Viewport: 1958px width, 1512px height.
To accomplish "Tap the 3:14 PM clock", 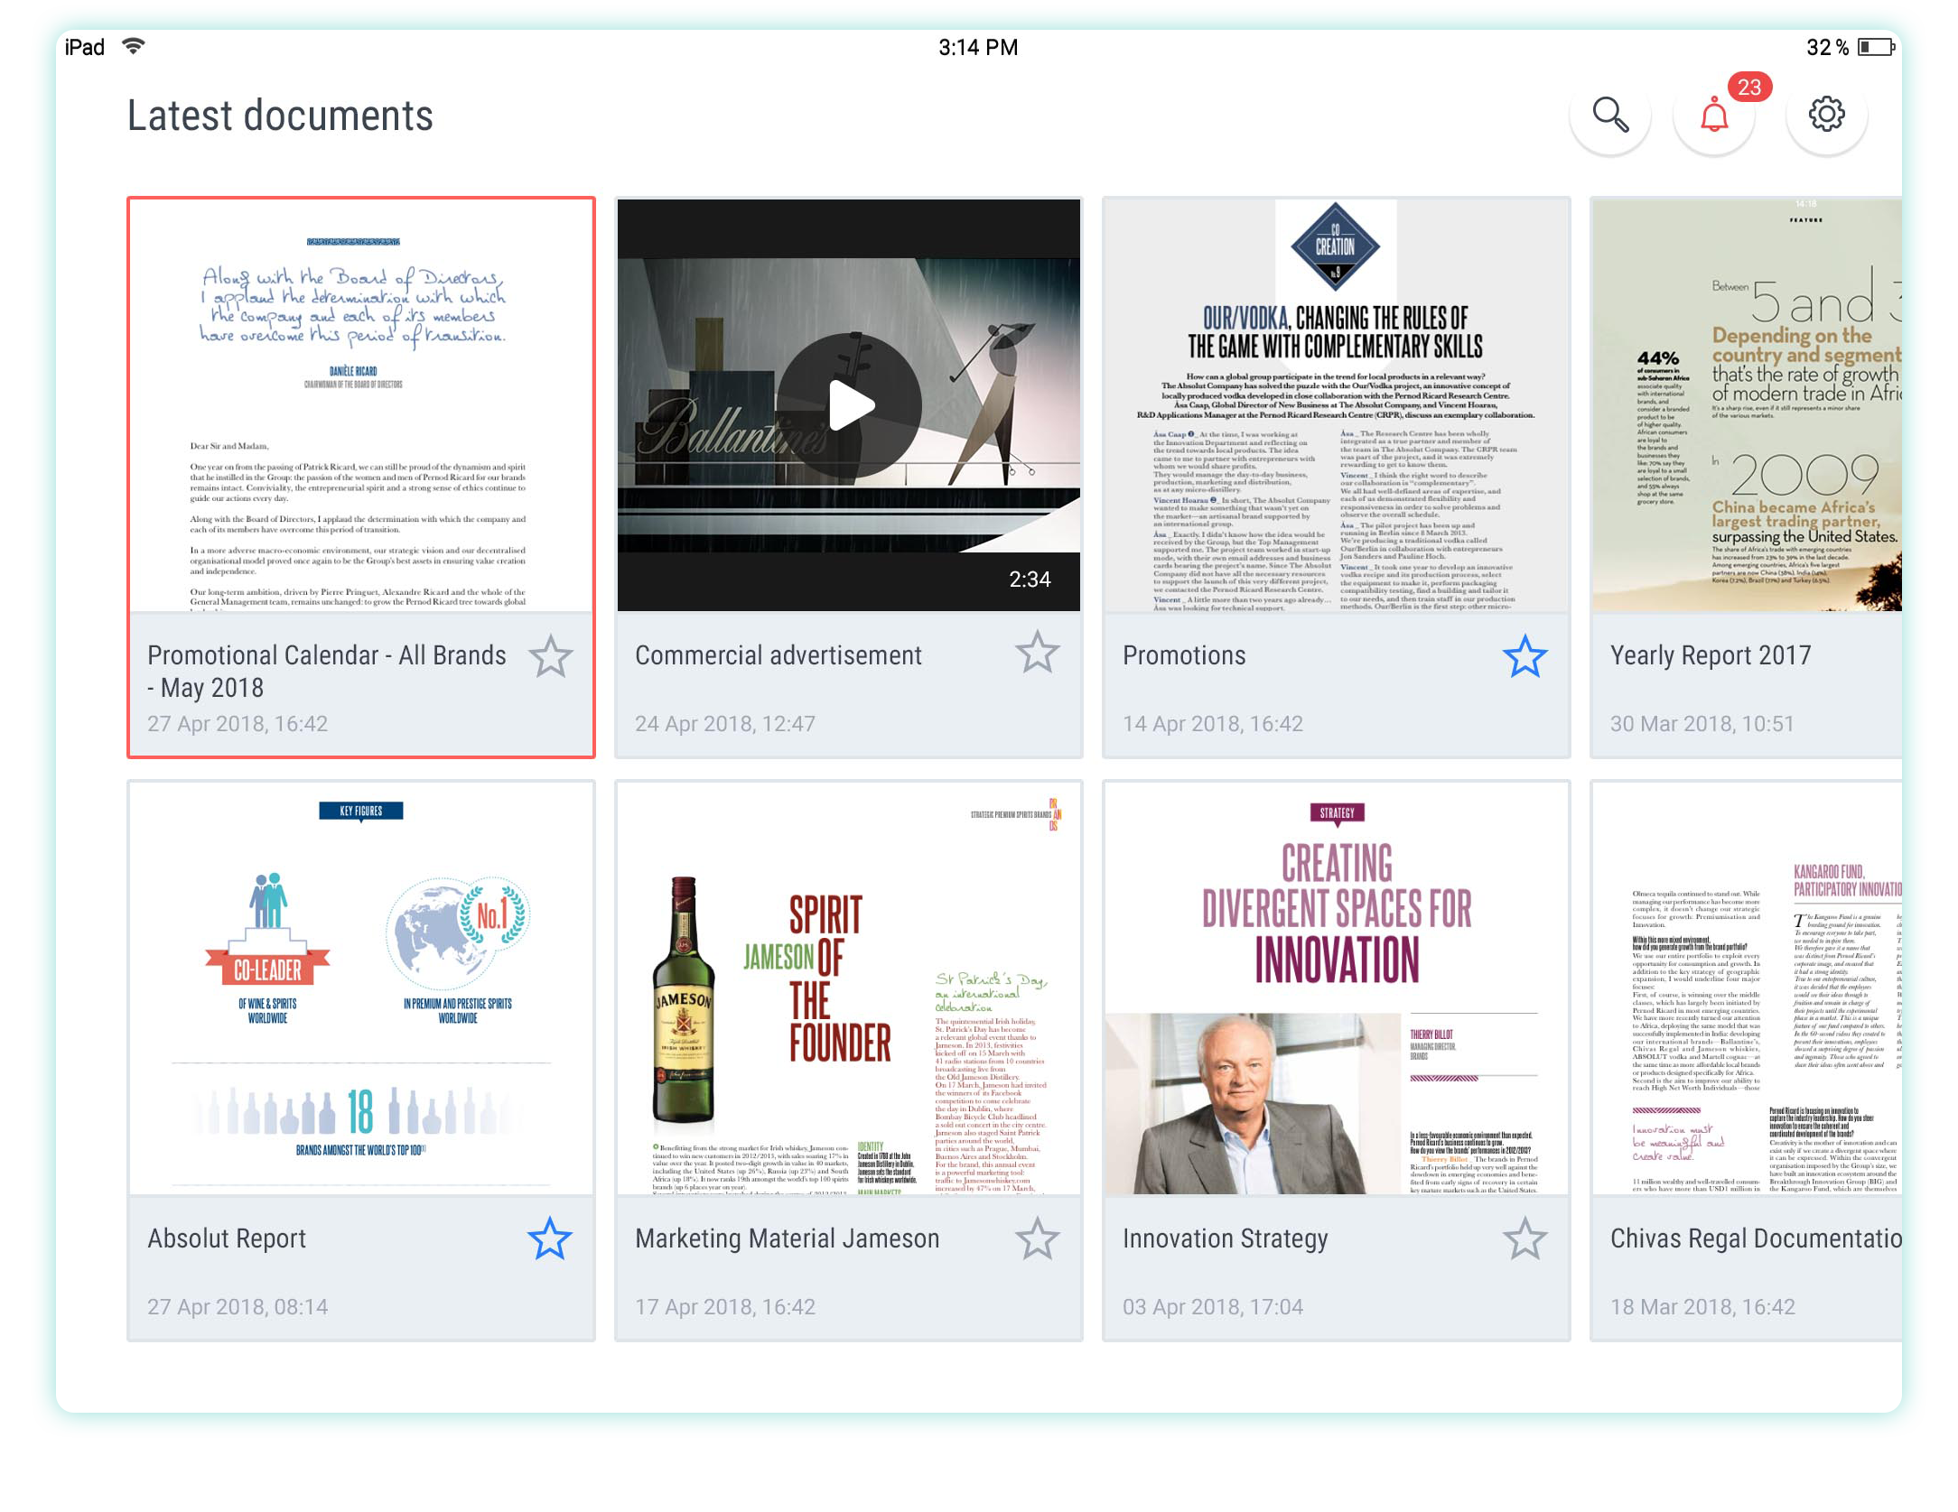I will tap(978, 47).
